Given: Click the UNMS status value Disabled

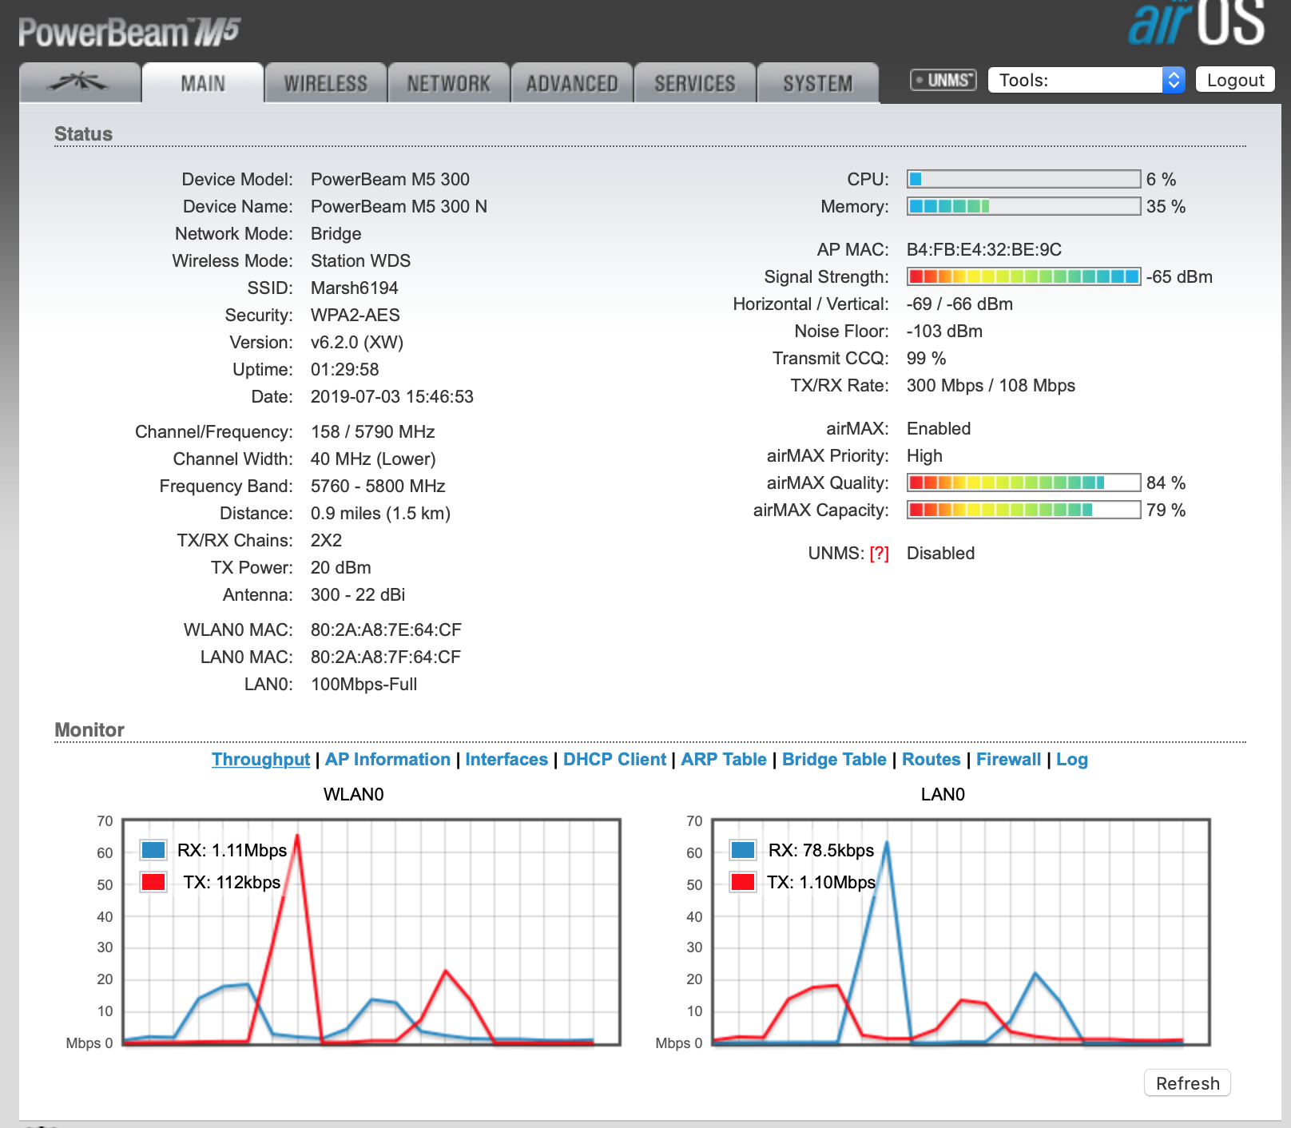Looking at the screenshot, I should (x=940, y=554).
